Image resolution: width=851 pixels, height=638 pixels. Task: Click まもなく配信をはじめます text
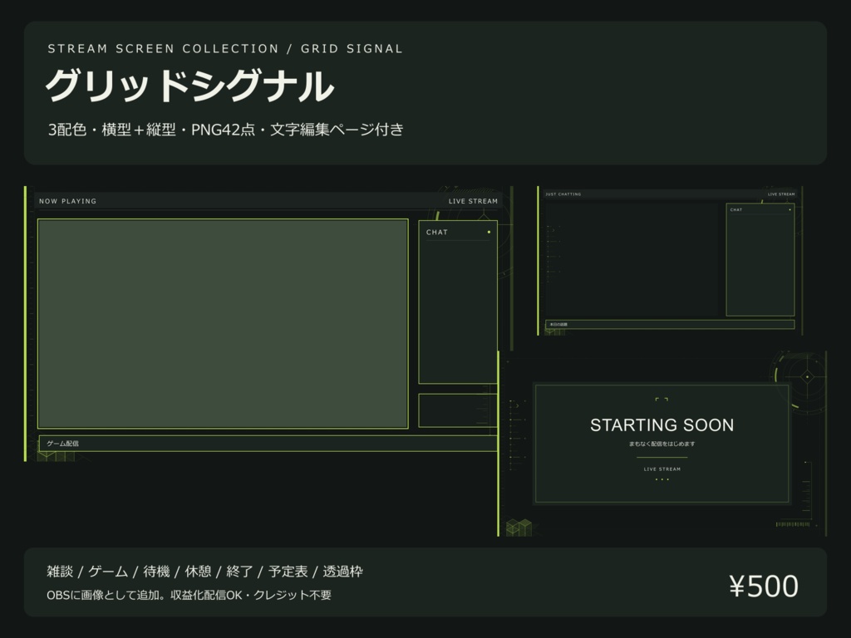[x=662, y=444]
